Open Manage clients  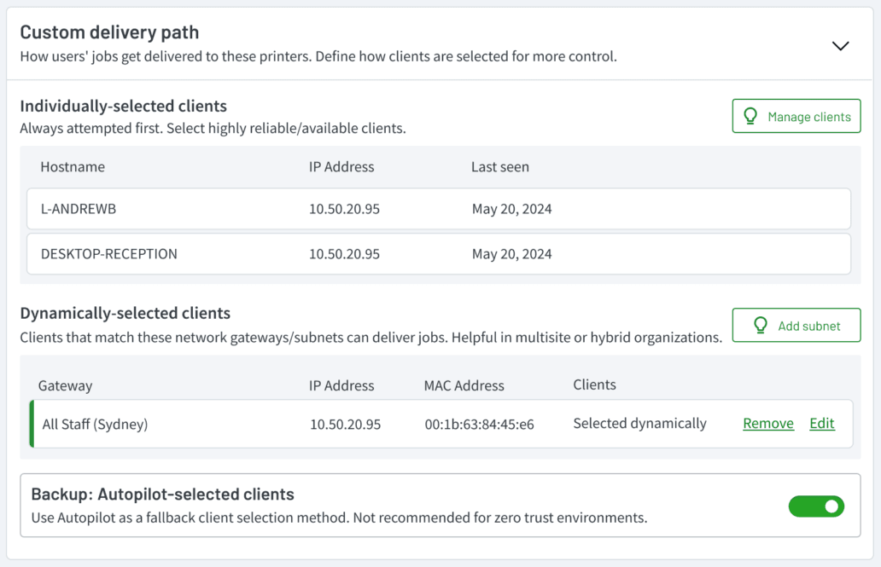[796, 117]
